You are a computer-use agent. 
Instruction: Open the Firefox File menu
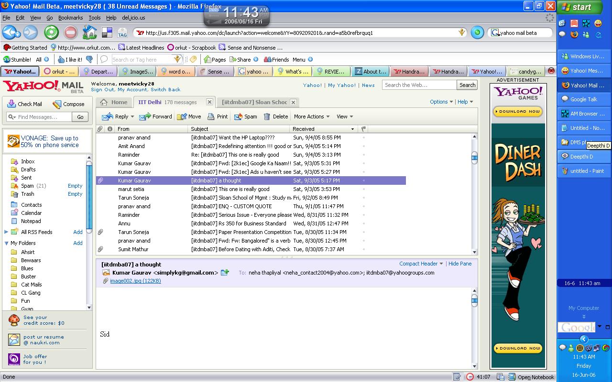click(x=6, y=18)
